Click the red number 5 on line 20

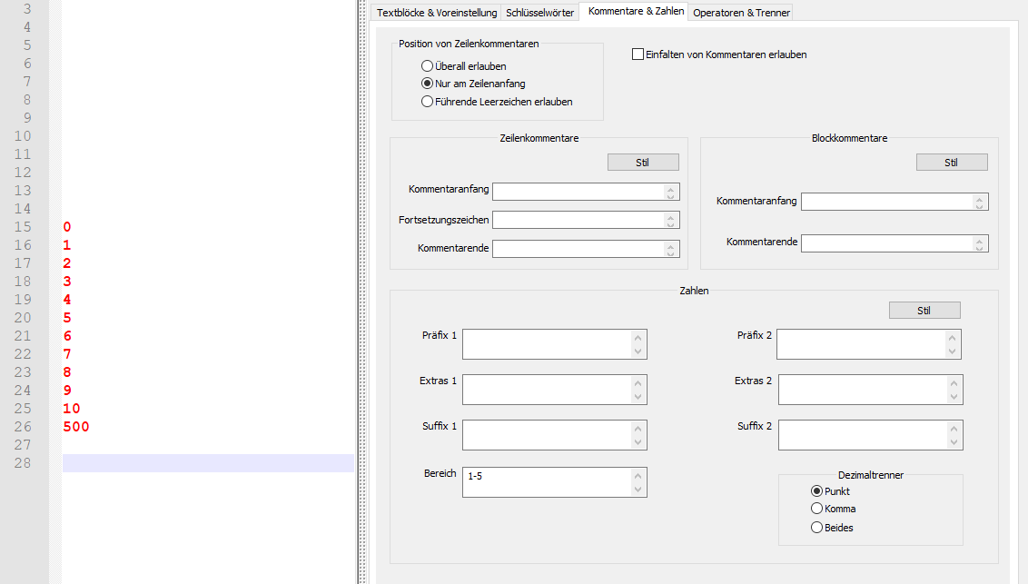point(67,318)
